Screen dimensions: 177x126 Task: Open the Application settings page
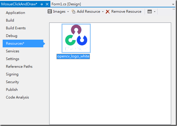click(x=16, y=13)
